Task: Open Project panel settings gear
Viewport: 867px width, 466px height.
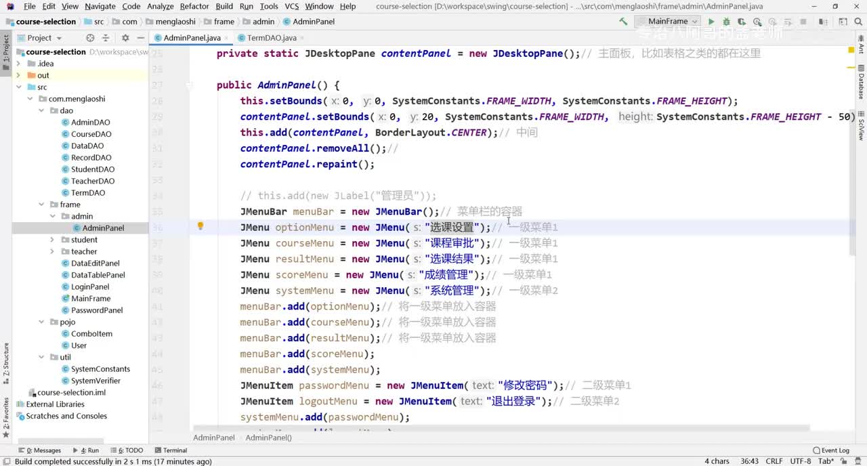Action: pyautogui.click(x=125, y=38)
